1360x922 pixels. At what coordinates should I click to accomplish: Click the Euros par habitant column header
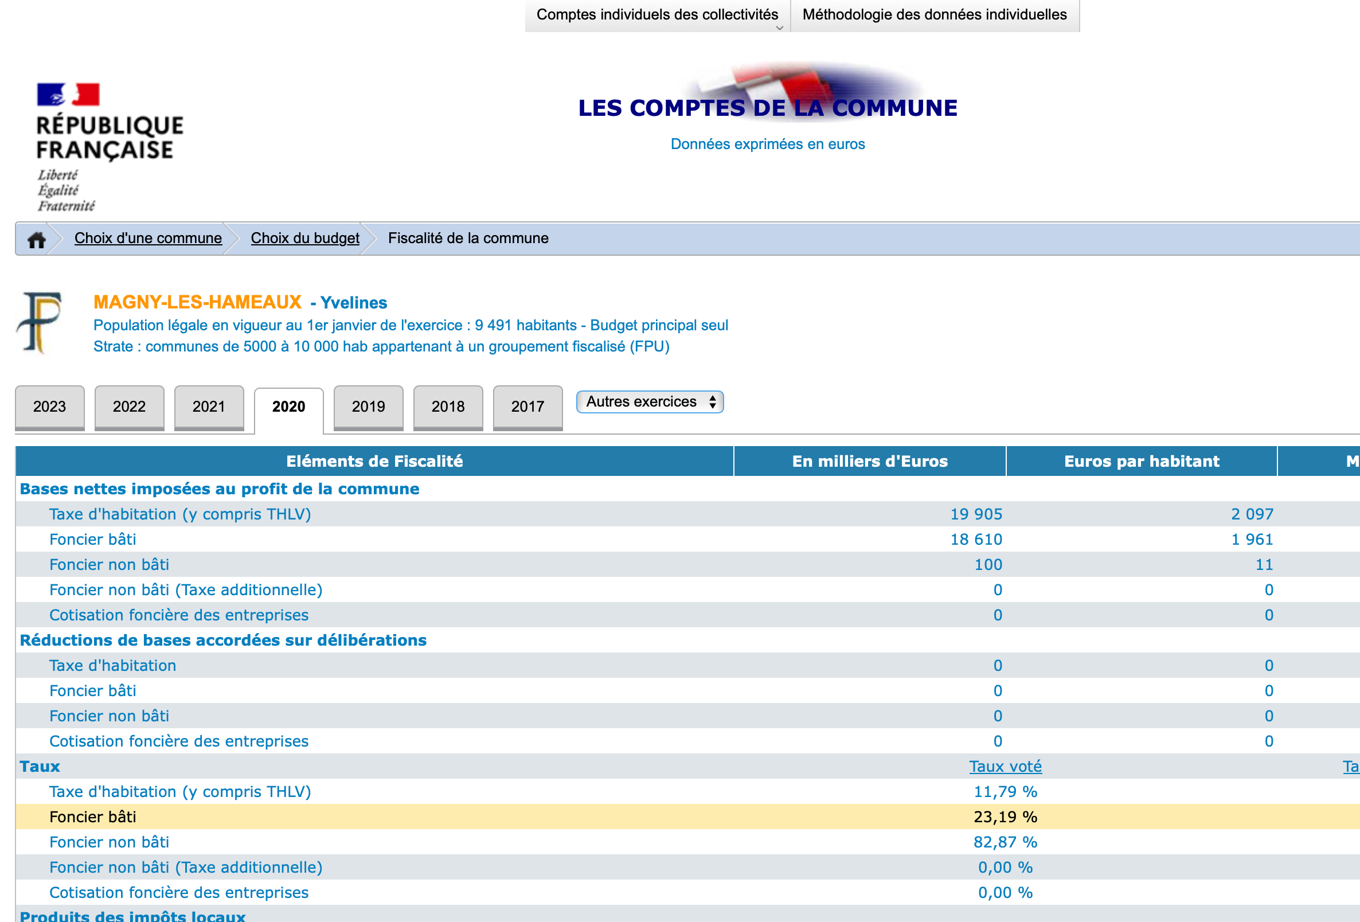click(x=1141, y=462)
